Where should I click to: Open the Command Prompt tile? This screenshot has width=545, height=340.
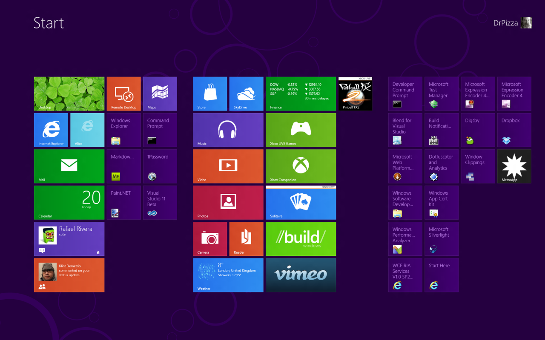click(x=160, y=130)
